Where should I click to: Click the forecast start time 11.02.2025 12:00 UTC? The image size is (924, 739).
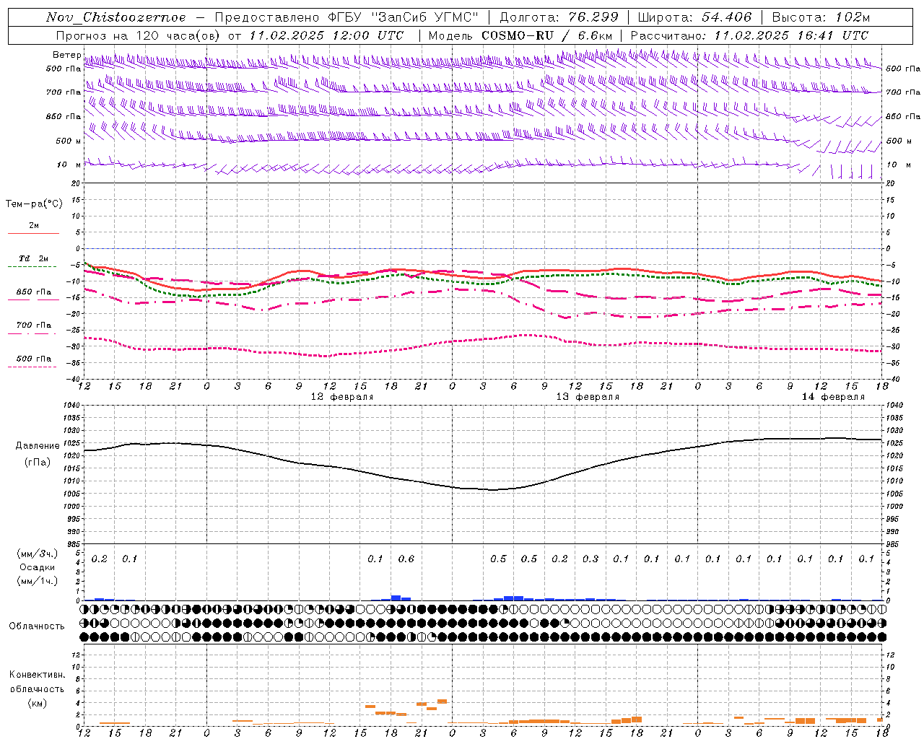(x=326, y=35)
